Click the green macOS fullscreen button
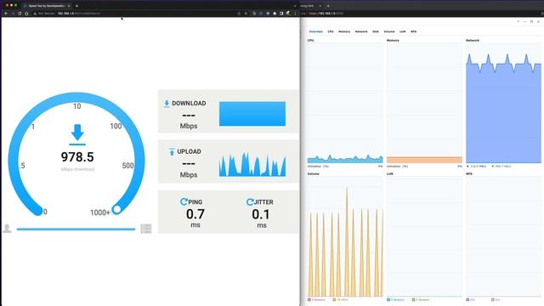 15,6
